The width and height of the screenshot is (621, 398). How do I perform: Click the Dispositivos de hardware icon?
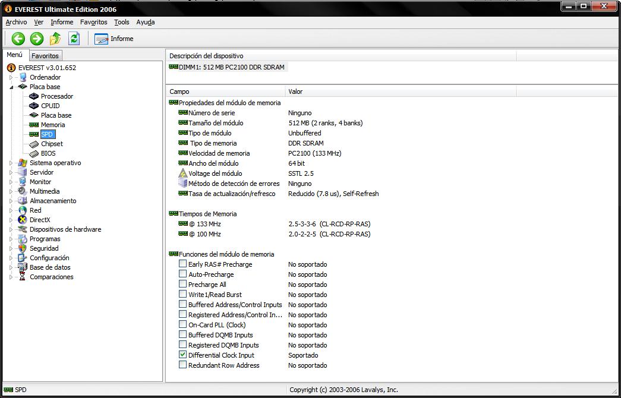23,229
